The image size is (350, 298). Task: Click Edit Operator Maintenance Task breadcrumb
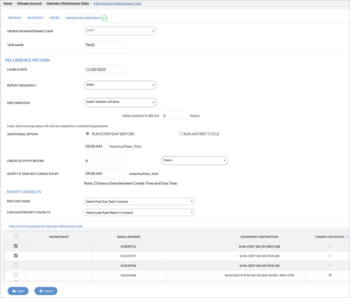[117, 3]
